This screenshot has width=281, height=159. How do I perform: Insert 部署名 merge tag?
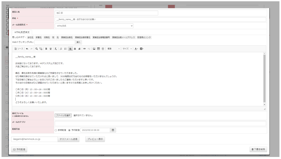tap(39, 37)
